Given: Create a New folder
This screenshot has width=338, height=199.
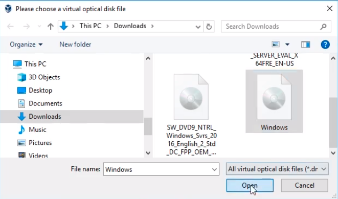Looking at the screenshot, I should pyautogui.click(x=75, y=45).
